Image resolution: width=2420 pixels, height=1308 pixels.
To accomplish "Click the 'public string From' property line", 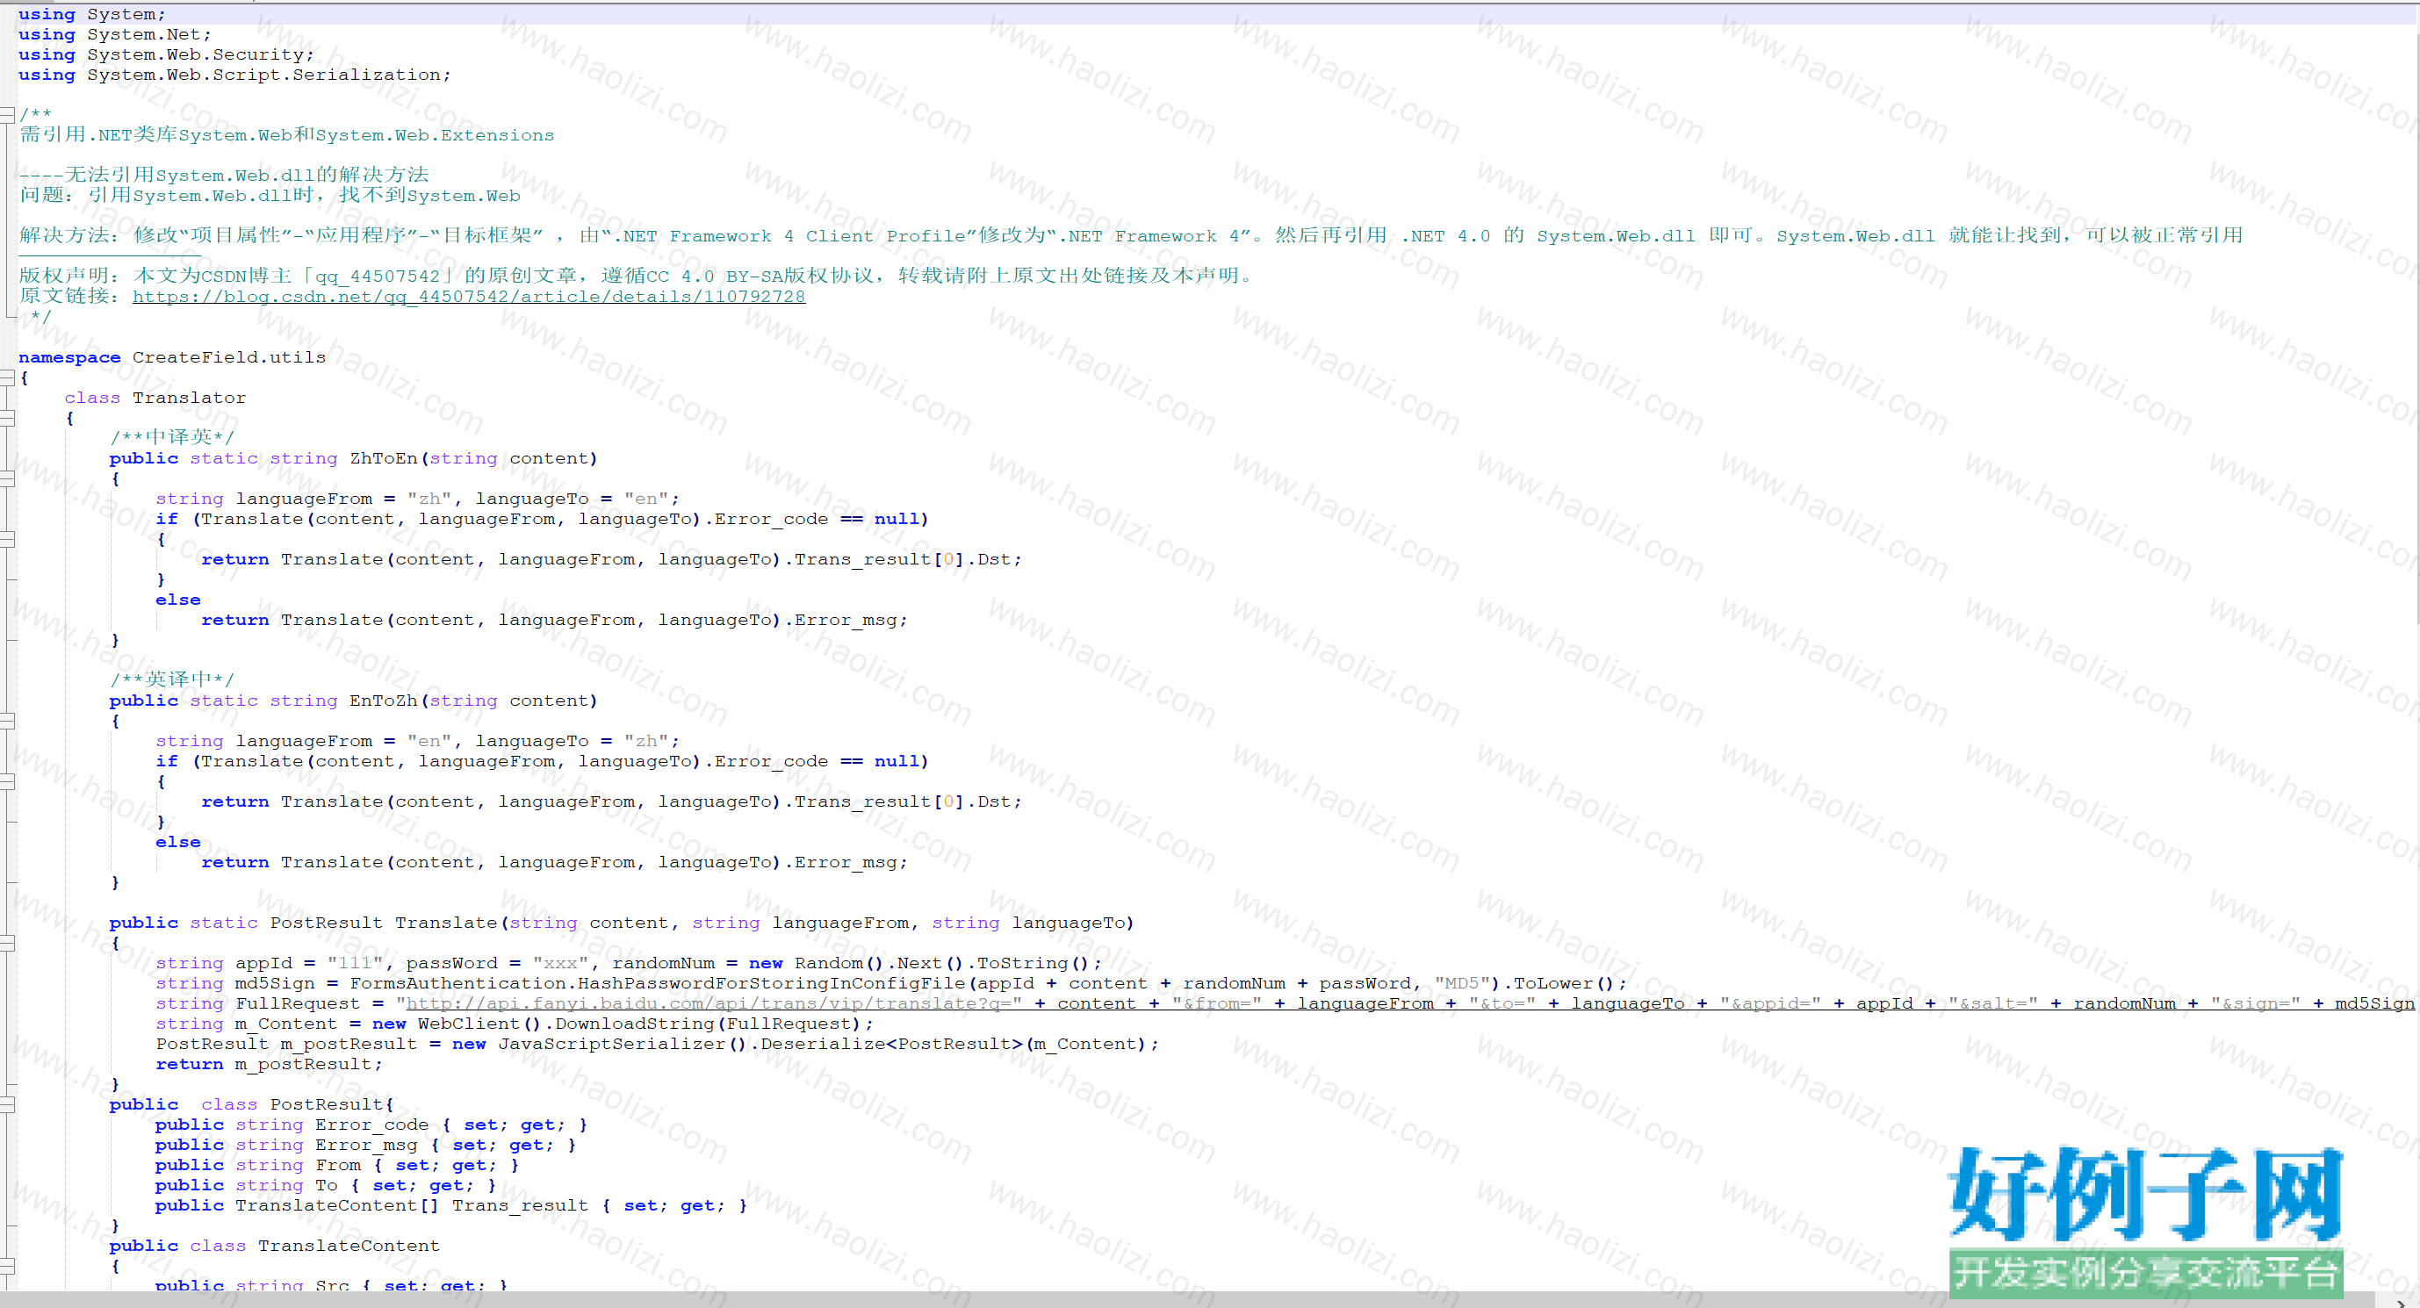I will (x=337, y=1165).
